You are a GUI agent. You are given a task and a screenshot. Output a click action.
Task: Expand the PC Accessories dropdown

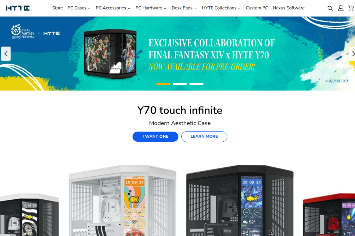pos(113,8)
